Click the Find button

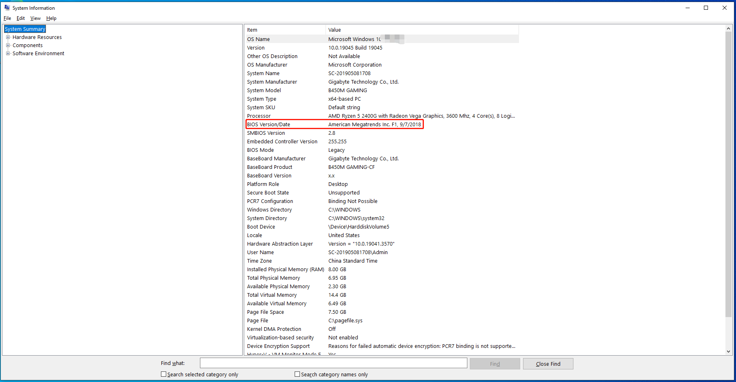coord(495,364)
